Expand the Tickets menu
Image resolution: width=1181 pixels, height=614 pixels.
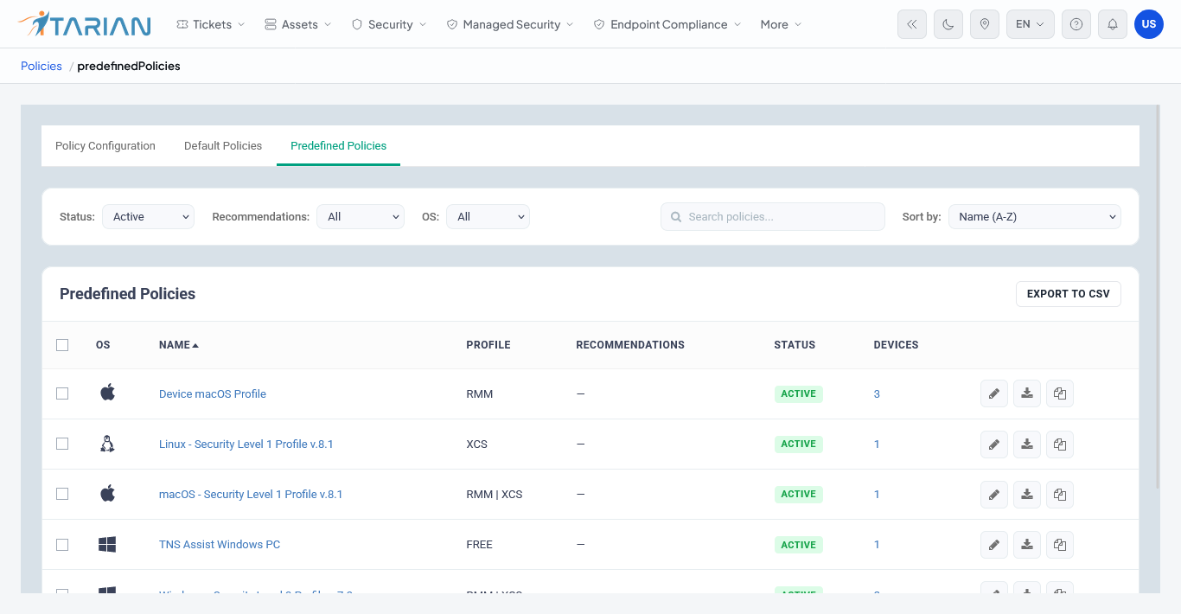[210, 24]
